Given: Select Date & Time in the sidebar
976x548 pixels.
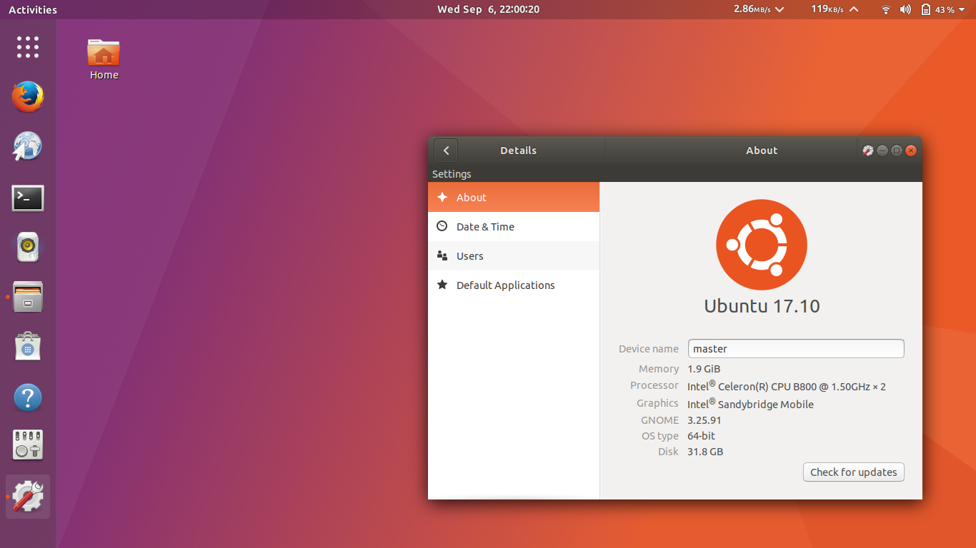Looking at the screenshot, I should click(484, 226).
